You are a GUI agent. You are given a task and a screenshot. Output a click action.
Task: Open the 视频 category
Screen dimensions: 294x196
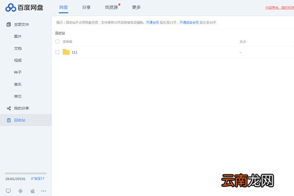click(x=18, y=60)
